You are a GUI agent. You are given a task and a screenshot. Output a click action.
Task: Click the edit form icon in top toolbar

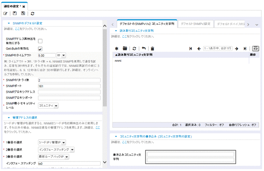[x=5, y=13]
